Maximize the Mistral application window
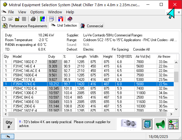The height and width of the screenshot is (140, 182). click(161, 4)
